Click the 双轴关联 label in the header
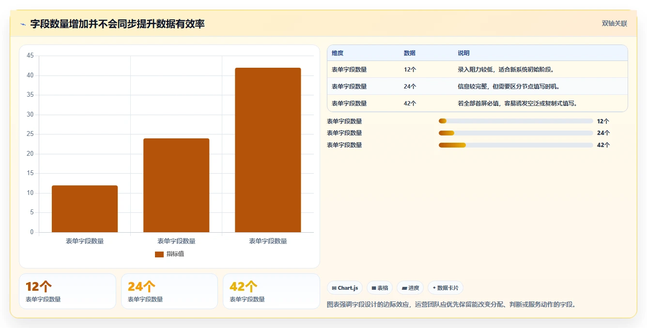Viewport: 647px width, 328px height. (x=615, y=23)
